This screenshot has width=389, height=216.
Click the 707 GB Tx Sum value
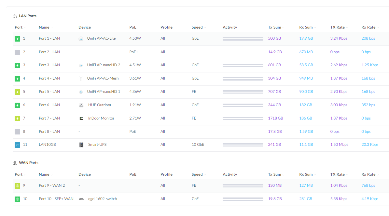pyautogui.click(x=274, y=92)
